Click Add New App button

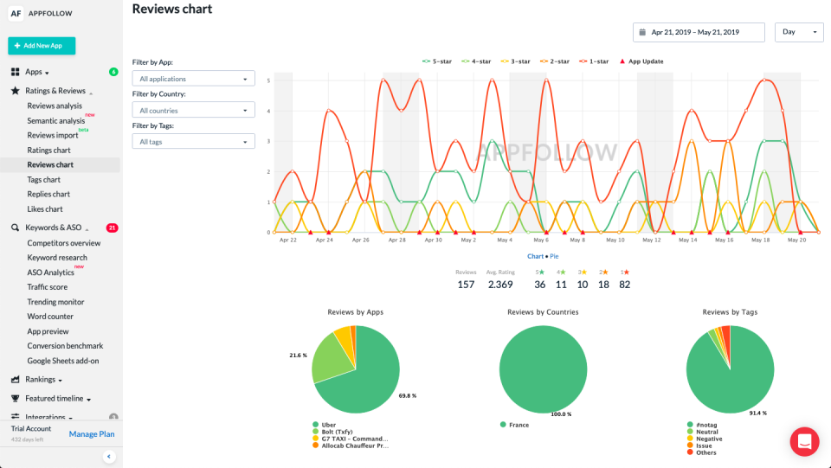[42, 46]
